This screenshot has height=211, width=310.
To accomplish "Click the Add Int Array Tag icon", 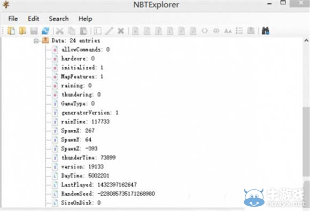I will (216, 31).
